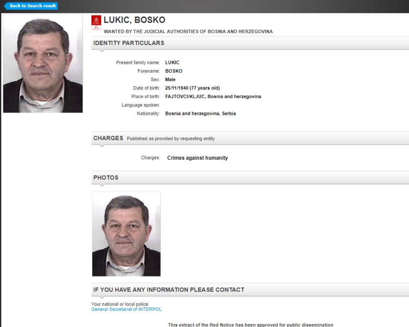Viewport: 409px width, 327px height.
Task: Click the Red Notice icon beside the name
Action: (x=96, y=23)
